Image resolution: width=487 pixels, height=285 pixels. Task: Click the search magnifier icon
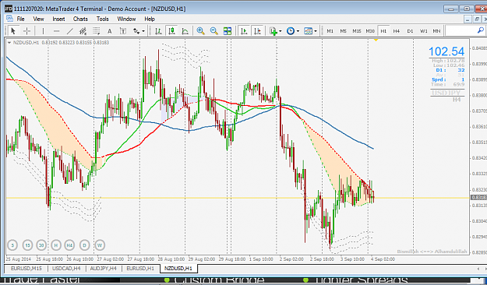pos(481,30)
